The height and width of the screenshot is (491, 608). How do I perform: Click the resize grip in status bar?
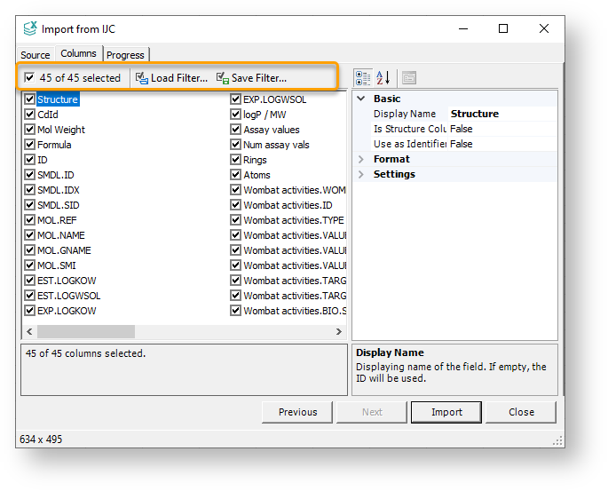point(558,440)
